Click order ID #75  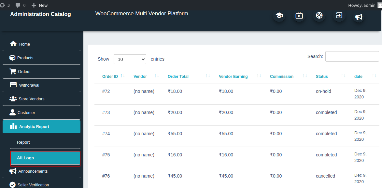[106, 155]
